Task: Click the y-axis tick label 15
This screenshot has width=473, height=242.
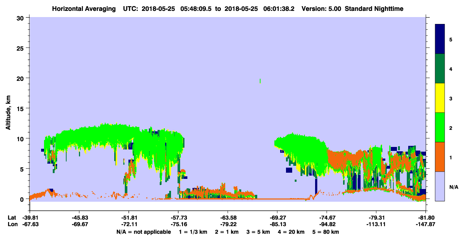Action: pyautogui.click(x=21, y=108)
